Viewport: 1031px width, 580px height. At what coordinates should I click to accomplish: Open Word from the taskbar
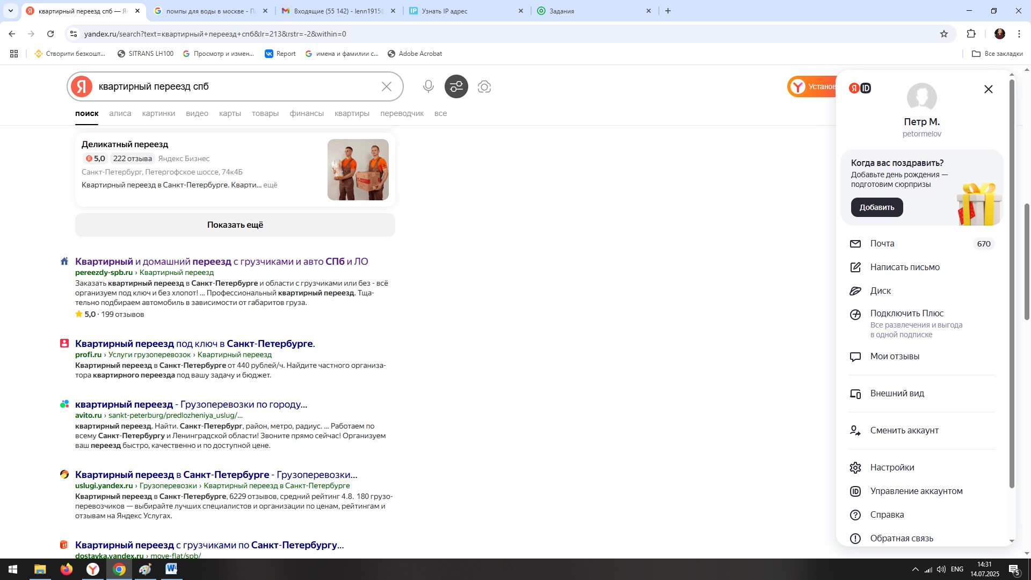[171, 569]
